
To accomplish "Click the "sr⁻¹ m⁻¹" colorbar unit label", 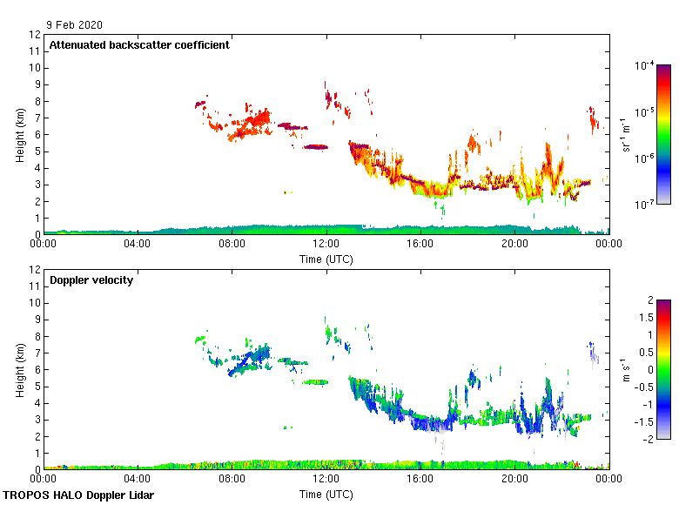I will (x=627, y=134).
